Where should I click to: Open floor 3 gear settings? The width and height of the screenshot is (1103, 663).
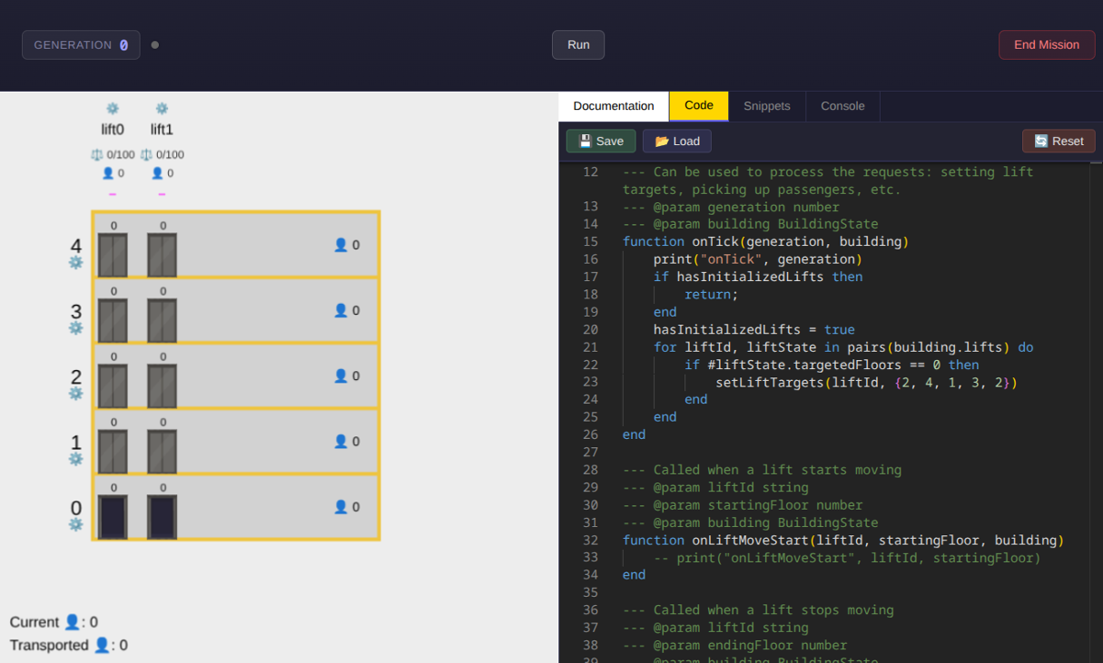[76, 327]
